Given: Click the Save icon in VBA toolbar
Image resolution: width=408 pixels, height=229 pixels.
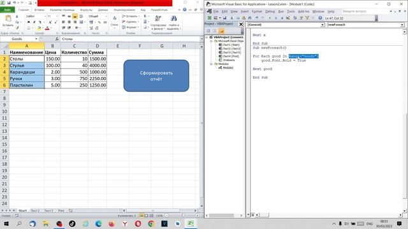Looking at the screenshot, I should (224, 18).
